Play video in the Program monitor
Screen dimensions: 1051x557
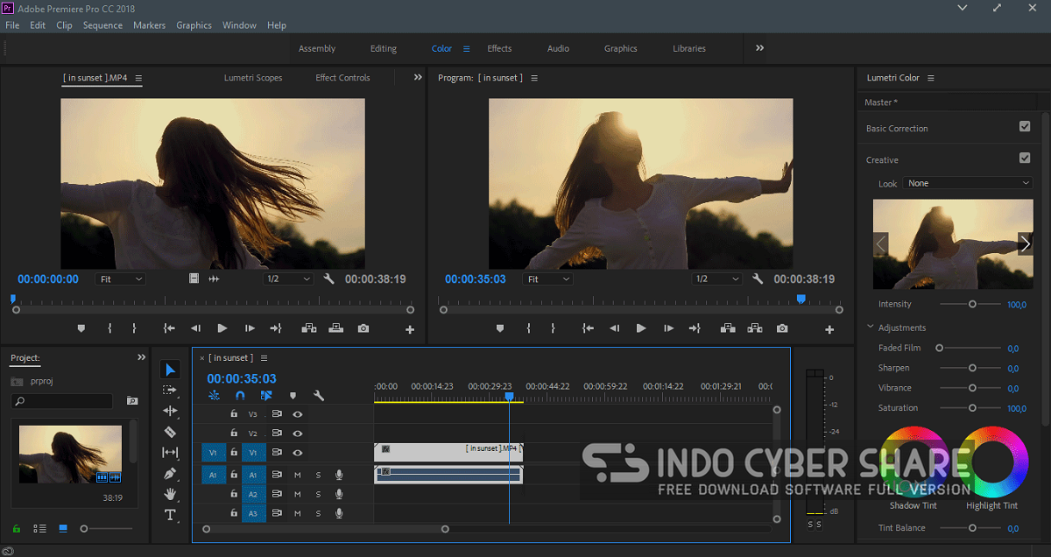(x=641, y=328)
